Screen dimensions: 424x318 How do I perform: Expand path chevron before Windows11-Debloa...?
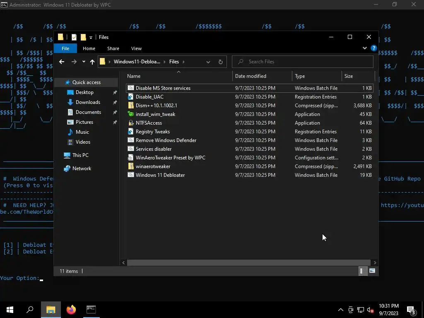coord(109,62)
